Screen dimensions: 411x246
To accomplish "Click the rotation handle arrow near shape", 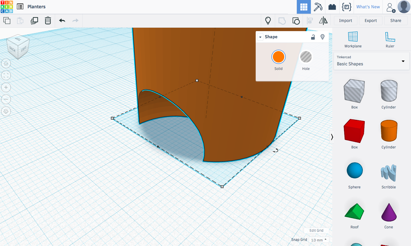I will [x=275, y=150].
